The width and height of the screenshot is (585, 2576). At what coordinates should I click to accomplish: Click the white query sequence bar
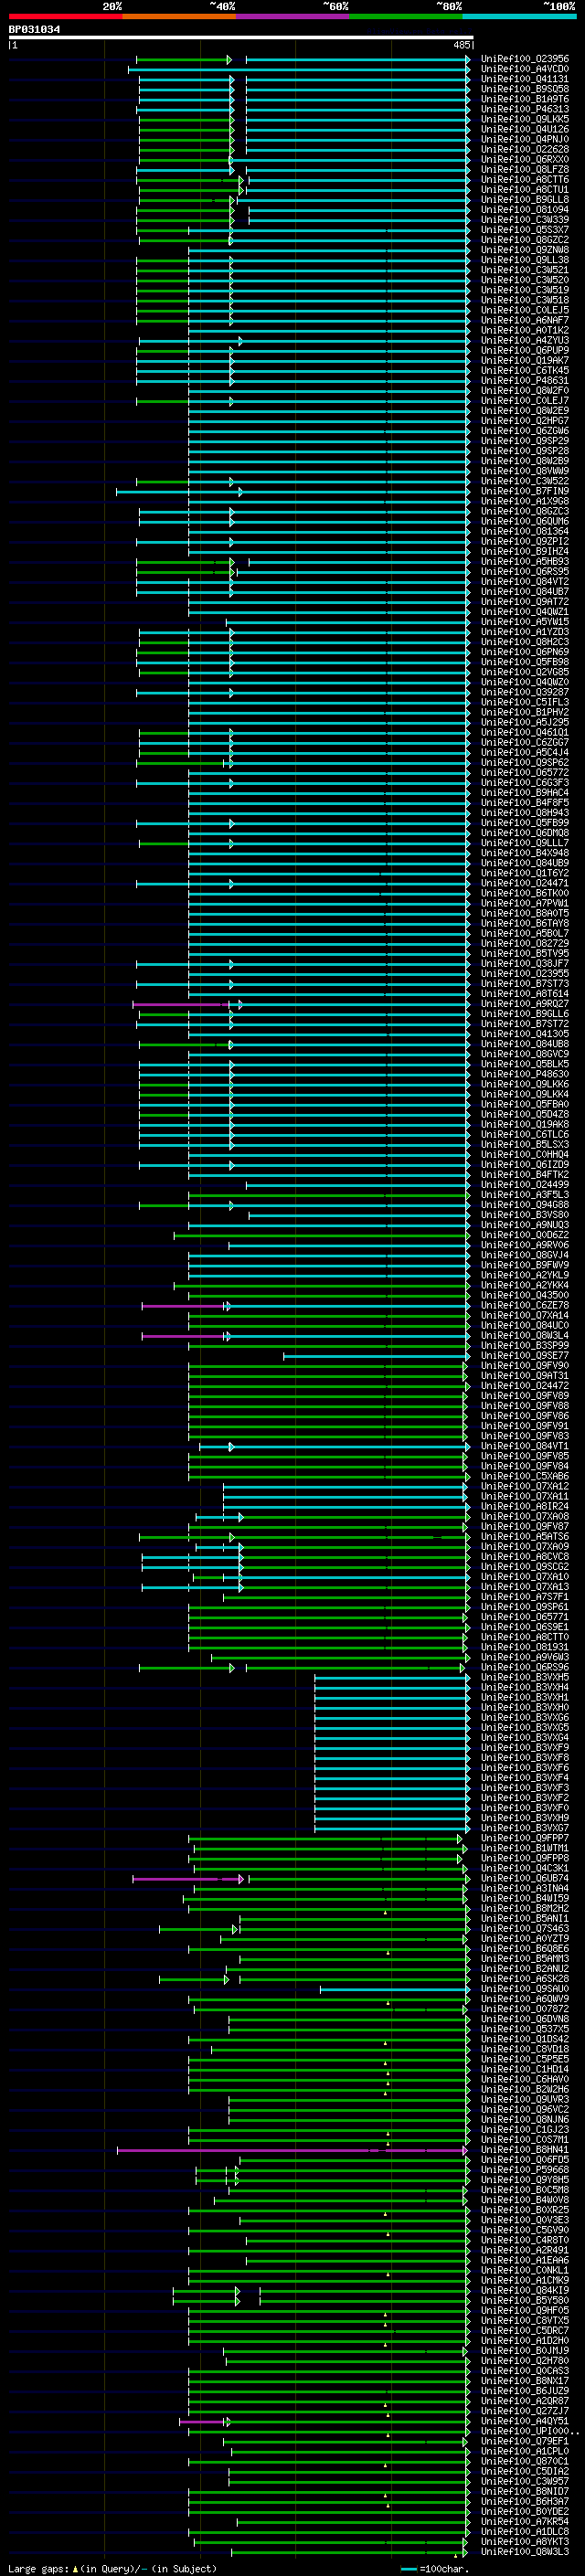point(241,38)
